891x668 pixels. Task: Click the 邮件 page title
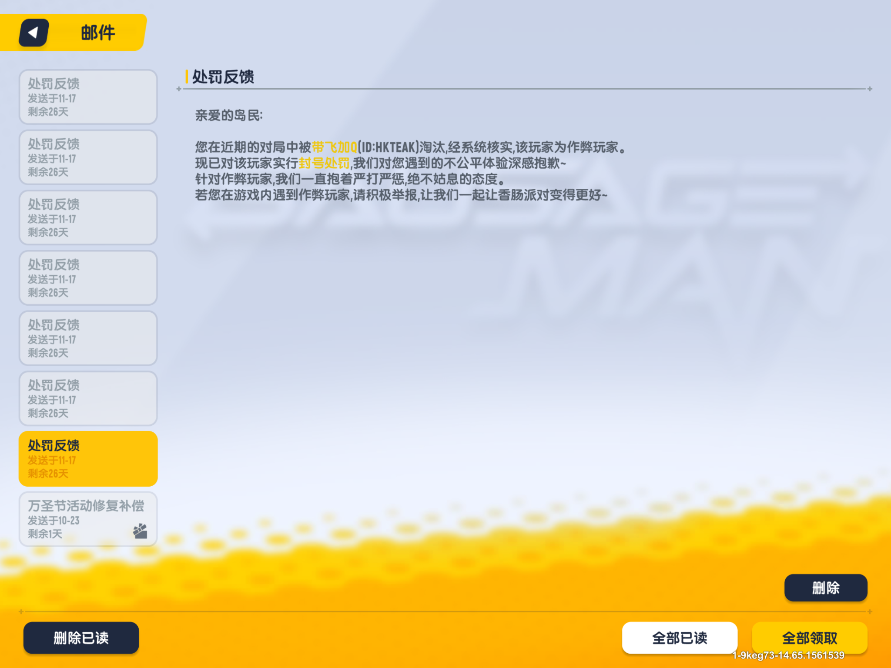click(98, 33)
